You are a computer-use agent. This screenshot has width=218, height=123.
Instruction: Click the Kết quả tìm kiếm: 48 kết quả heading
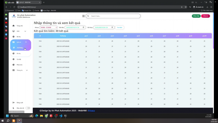[x=51, y=31]
